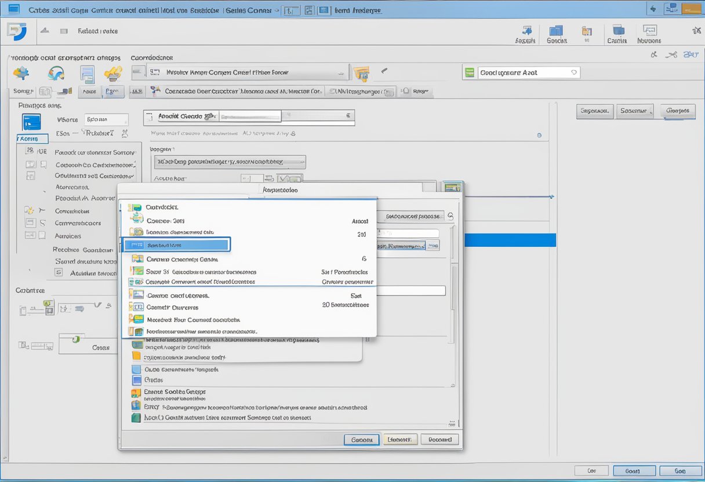Click the blue swirl app logo icon
This screenshot has width=705, height=482.
point(17,32)
